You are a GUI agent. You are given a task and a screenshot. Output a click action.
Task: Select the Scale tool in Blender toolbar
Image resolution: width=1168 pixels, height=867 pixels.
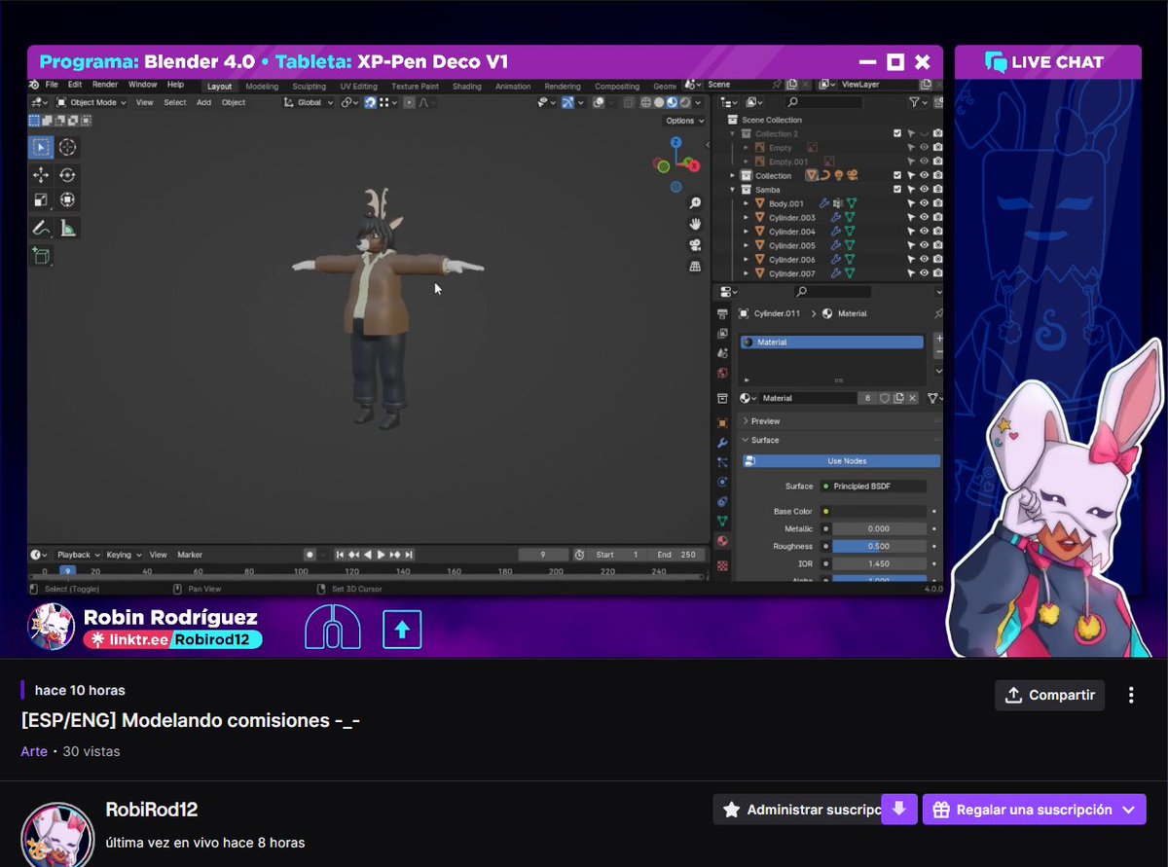tap(41, 200)
